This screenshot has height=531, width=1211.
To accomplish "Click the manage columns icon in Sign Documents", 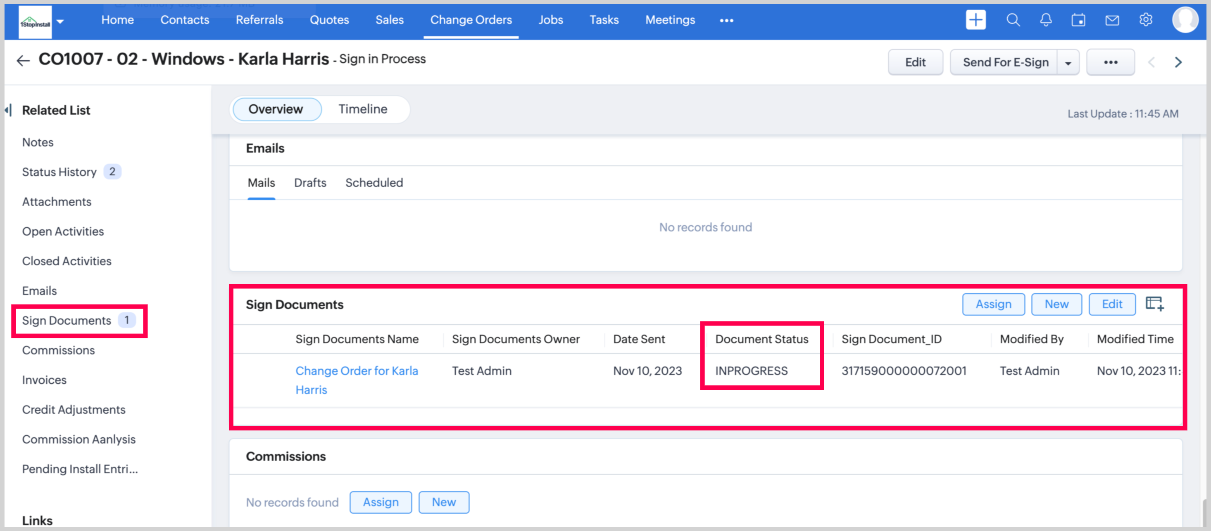I will 1154,304.
